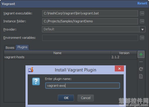This screenshot has height=107, width=149.
Task: Remove the plugin with the minus icon
Action: [141, 62]
